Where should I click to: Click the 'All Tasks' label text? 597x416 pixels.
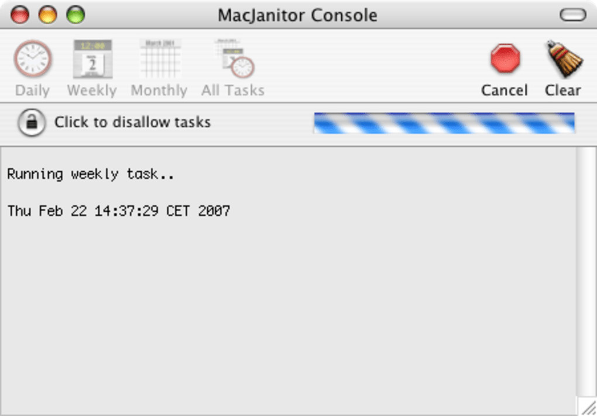point(233,91)
